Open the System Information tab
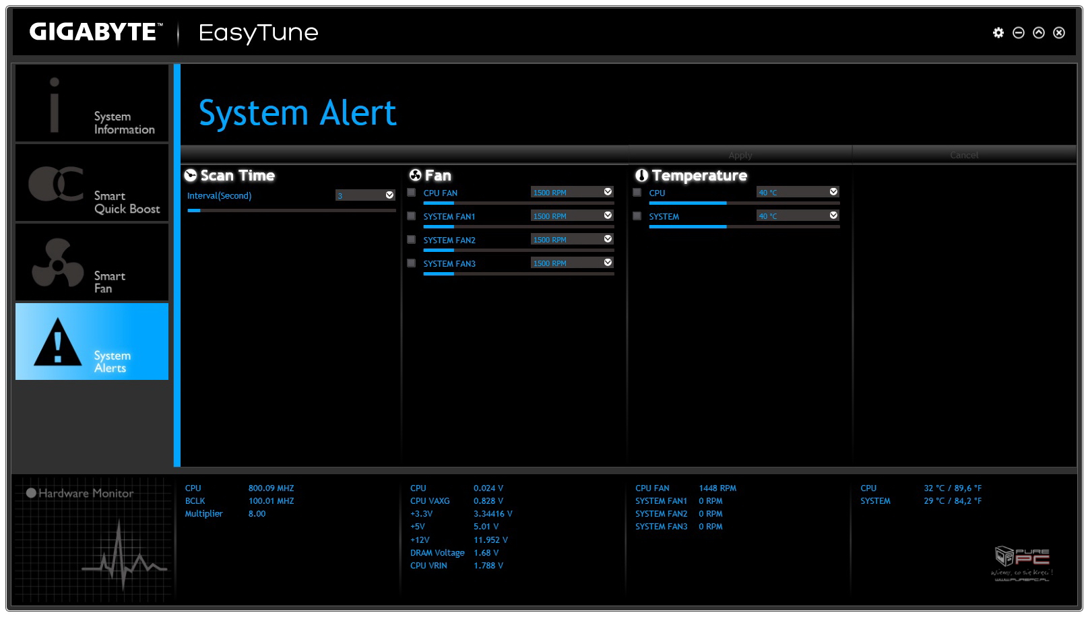Viewport: 1088px width, 617px height. pos(92,103)
